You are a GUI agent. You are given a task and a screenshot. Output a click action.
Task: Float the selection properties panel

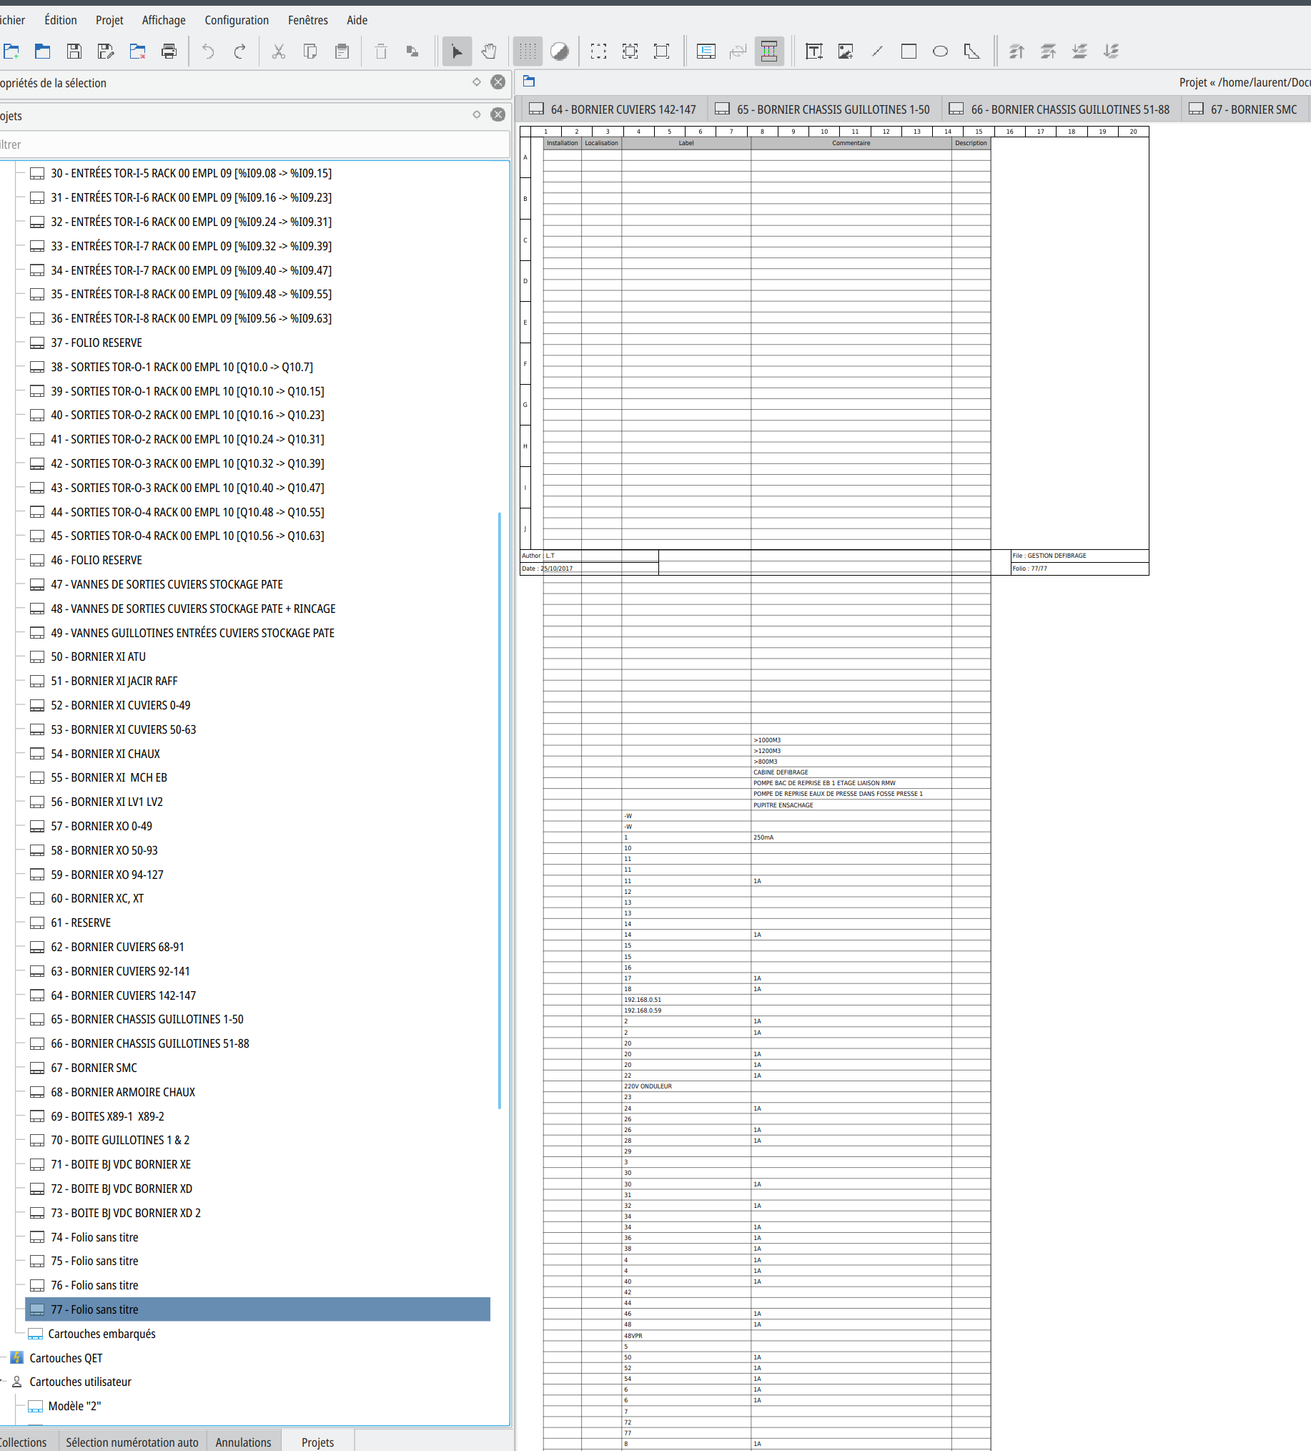pyautogui.click(x=476, y=82)
